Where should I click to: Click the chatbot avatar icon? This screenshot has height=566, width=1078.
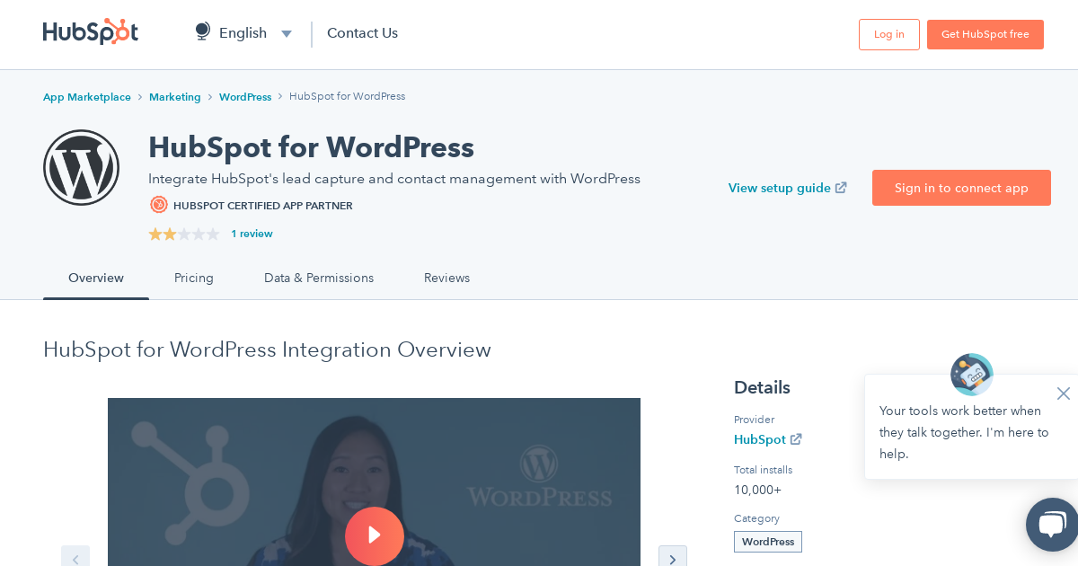pos(971,374)
